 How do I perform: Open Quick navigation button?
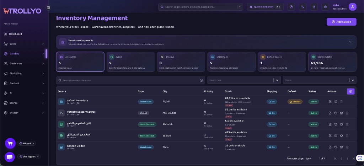pyautogui.click(x=265, y=7)
